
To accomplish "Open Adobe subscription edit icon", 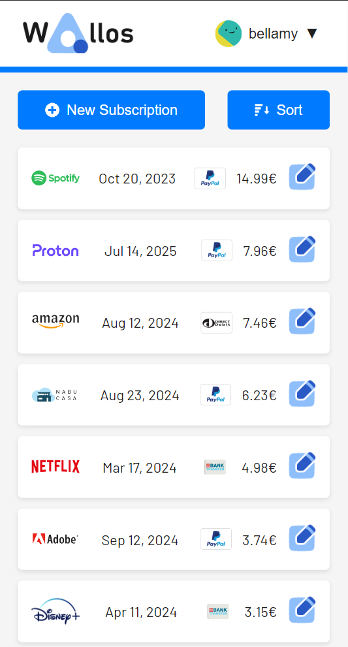I will [302, 538].
